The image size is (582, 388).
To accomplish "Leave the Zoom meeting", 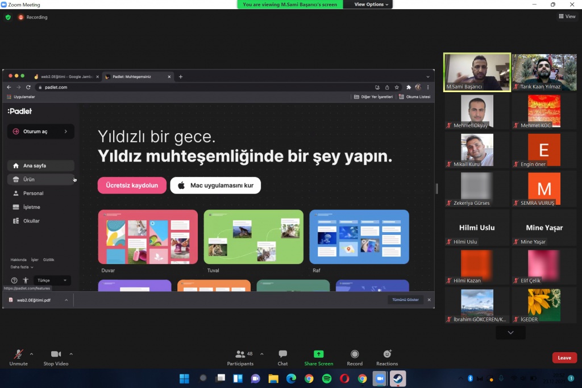I will tap(564, 358).
